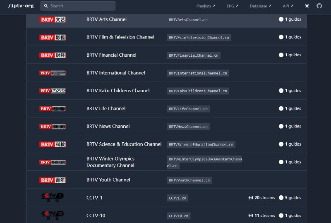Open the GitHub repository icon
The image size is (331, 223).
click(319, 6)
